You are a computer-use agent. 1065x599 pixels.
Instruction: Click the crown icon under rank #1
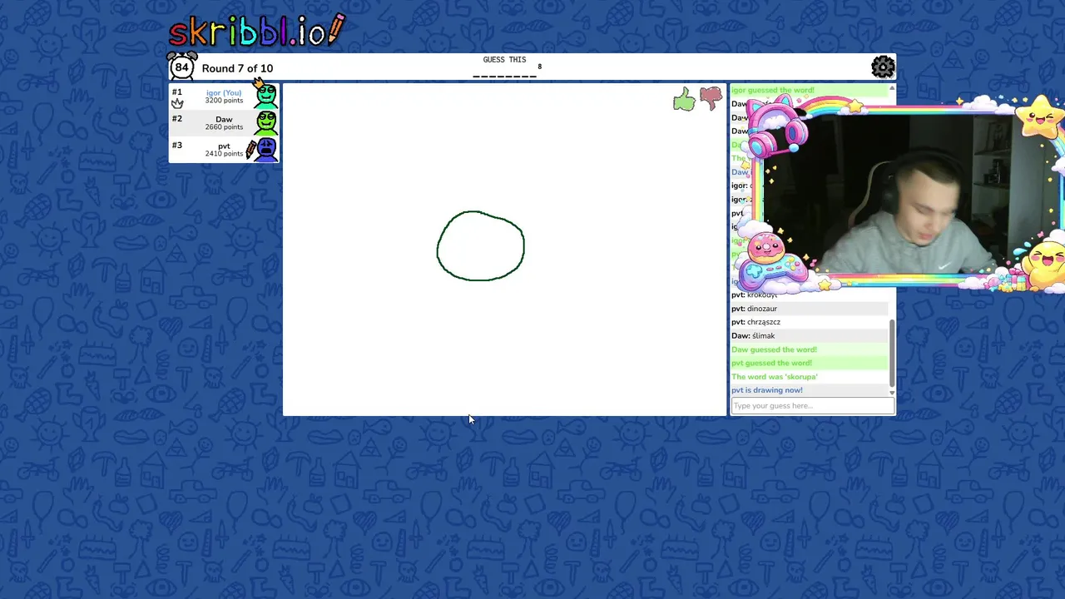click(x=177, y=104)
